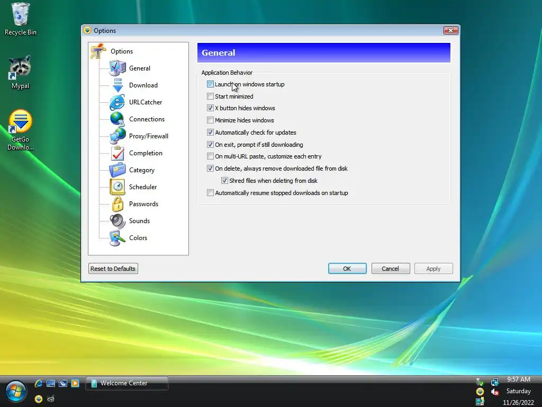Click the Completion checkmark icon
Screen dimensions: 542x407
[x=118, y=153]
